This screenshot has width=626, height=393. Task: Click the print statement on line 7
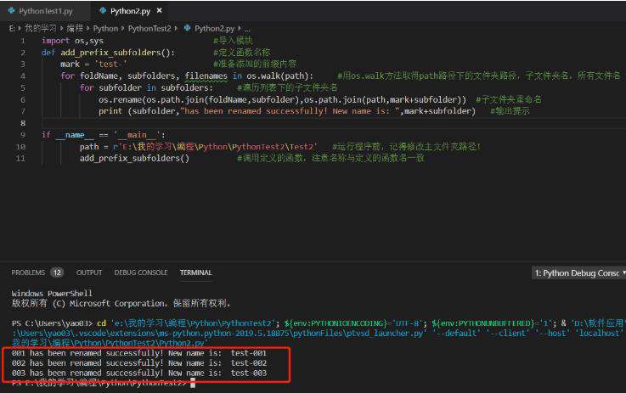(x=287, y=111)
